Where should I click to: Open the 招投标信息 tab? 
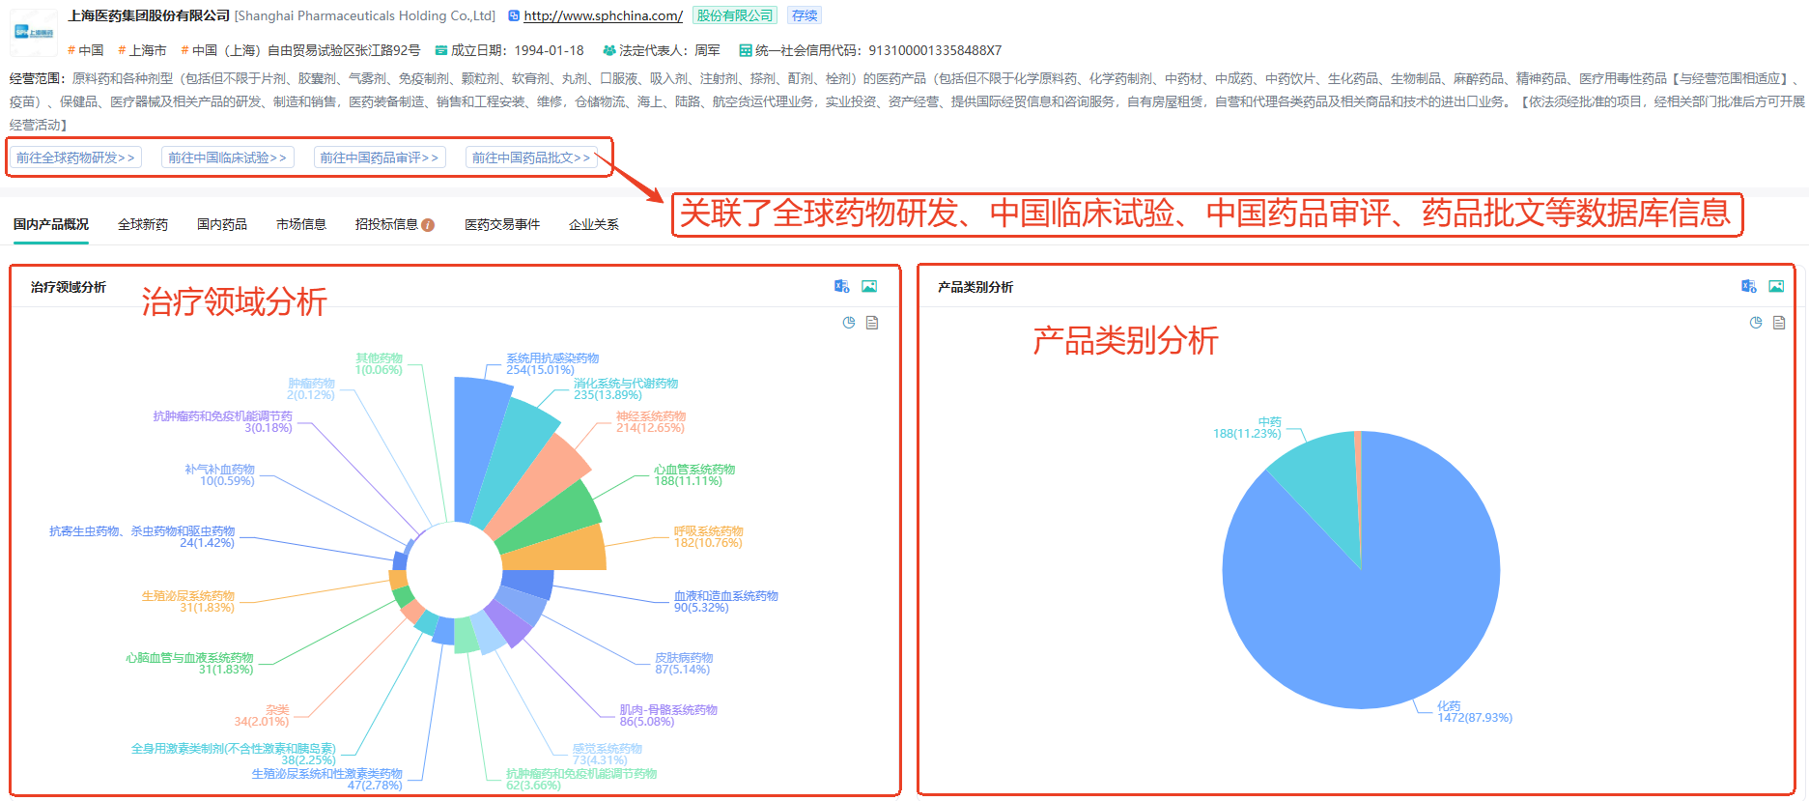386,224
